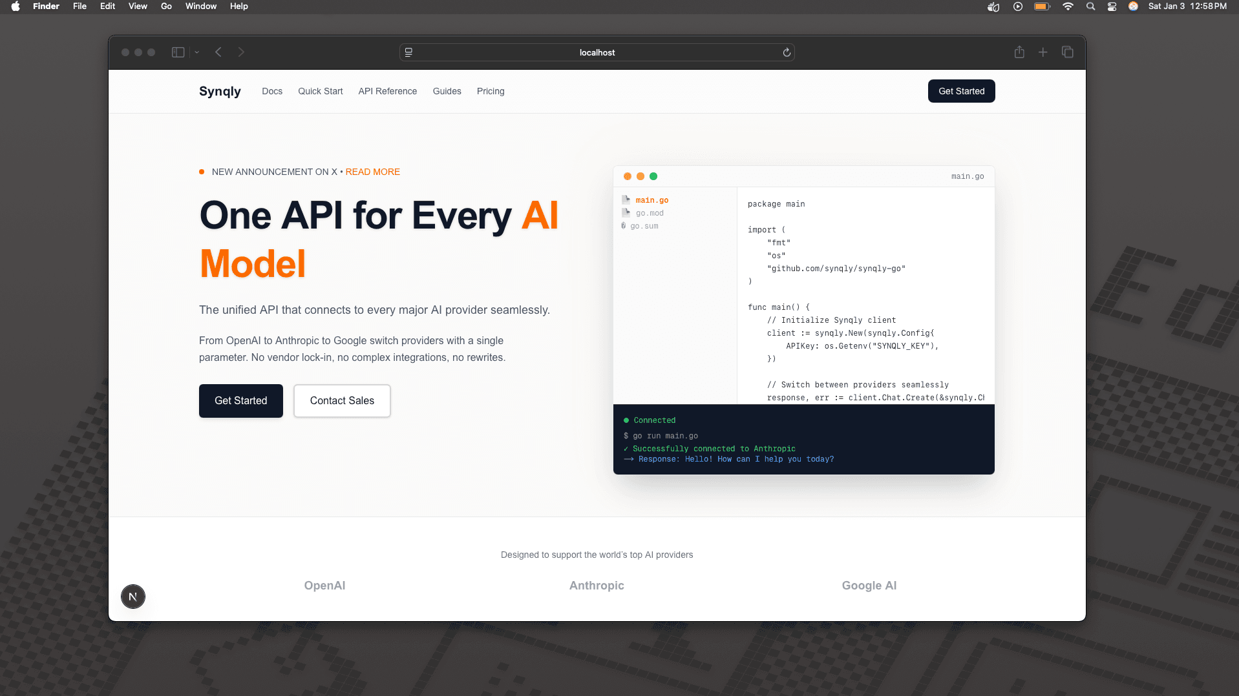Go forward with the browser forward arrow
The height and width of the screenshot is (696, 1239).
(241, 52)
